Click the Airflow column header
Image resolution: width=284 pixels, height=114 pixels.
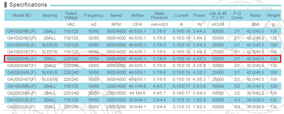click(x=137, y=15)
